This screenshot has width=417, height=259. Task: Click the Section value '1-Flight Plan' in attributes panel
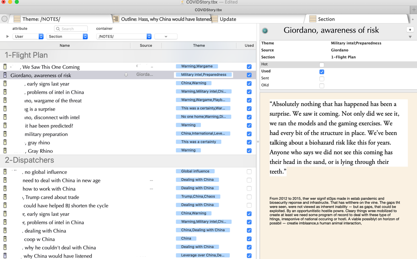pyautogui.click(x=343, y=57)
